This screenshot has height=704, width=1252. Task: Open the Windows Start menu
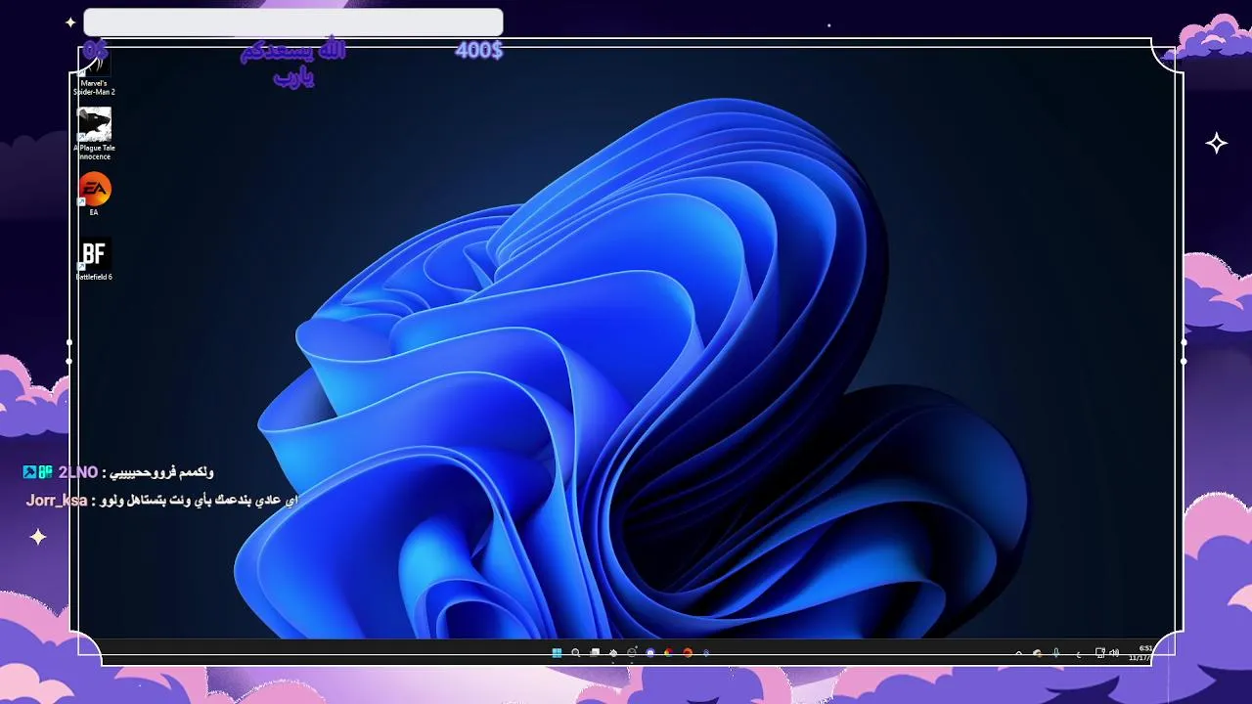(x=557, y=653)
